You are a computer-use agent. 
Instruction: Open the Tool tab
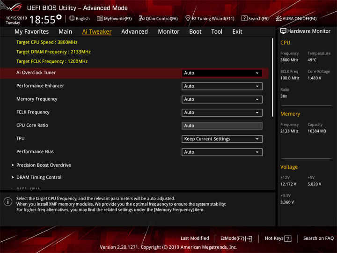pyautogui.click(x=217, y=32)
